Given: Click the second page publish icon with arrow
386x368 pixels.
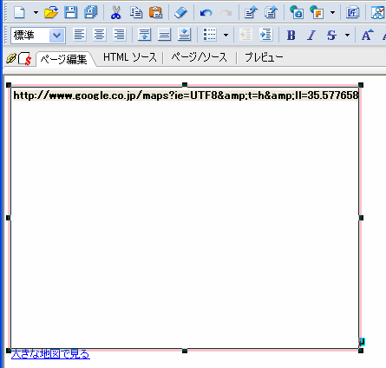Looking at the screenshot, I should 271,12.
